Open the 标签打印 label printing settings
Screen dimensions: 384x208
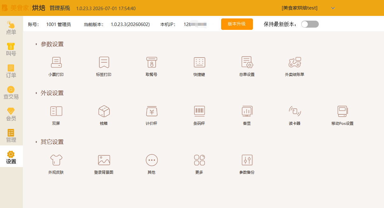point(104,66)
